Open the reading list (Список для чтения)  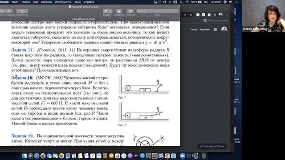point(216,20)
